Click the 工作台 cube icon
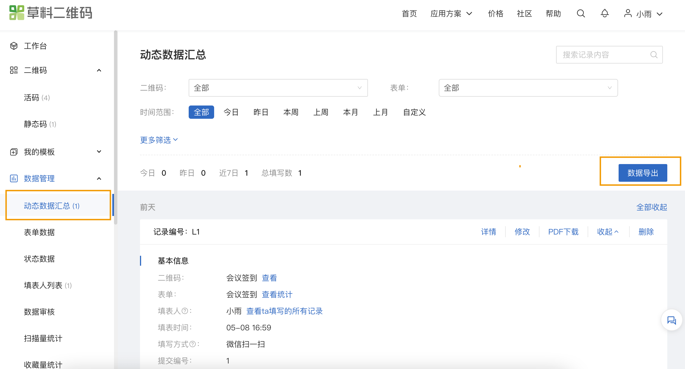The image size is (685, 369). coord(14,46)
